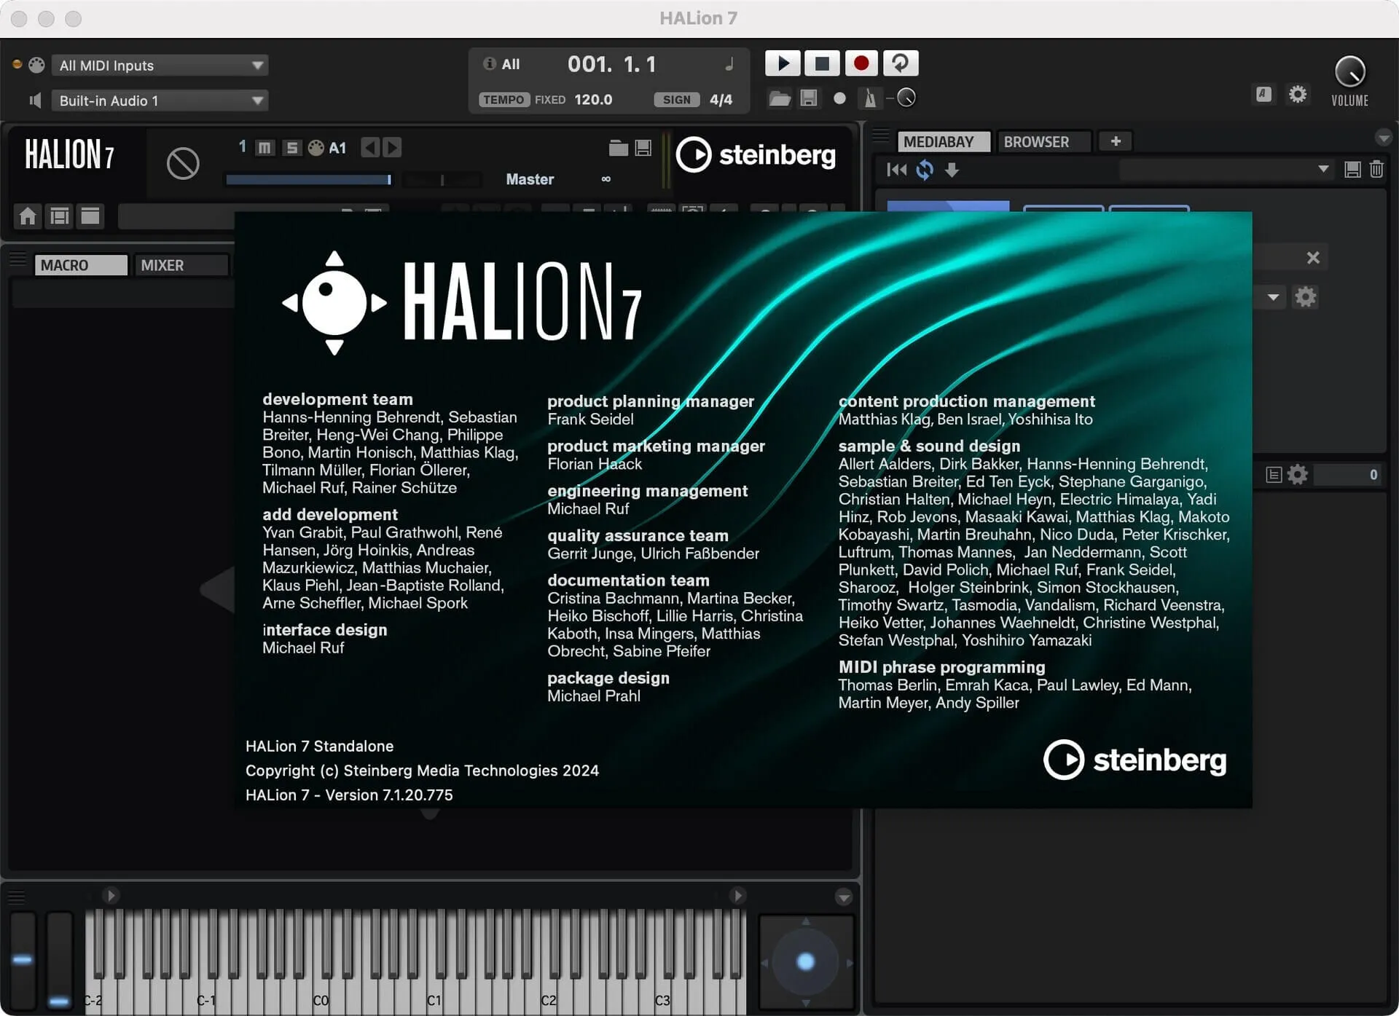This screenshot has width=1399, height=1016.
Task: Open the results columns icon beside the lower gear
Action: tap(1274, 475)
